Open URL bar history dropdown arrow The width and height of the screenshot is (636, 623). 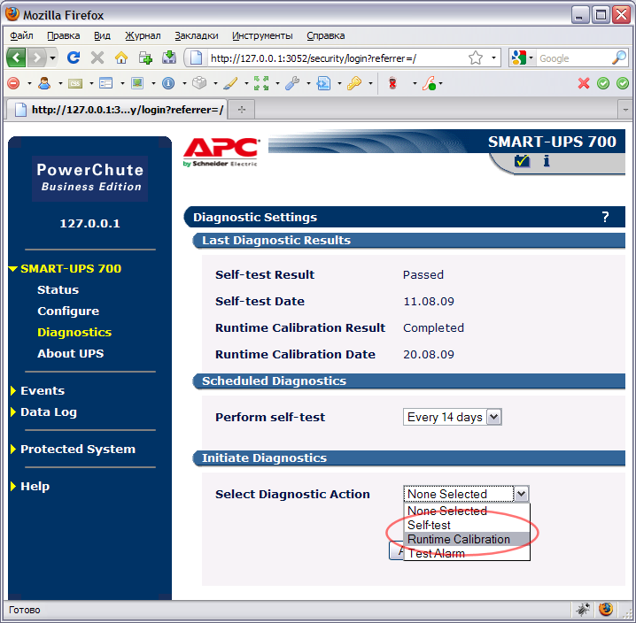493,58
